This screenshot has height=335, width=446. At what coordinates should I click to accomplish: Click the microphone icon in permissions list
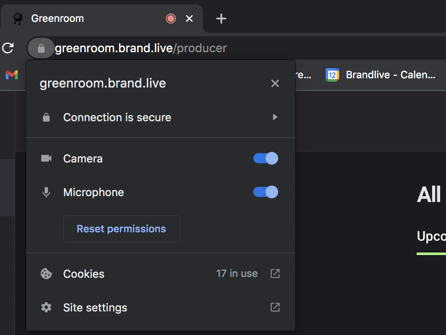pyautogui.click(x=46, y=192)
